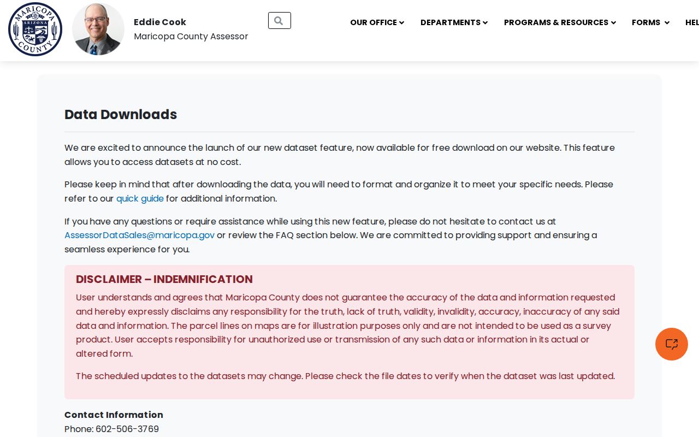Open the FORMS menu item
Image resolution: width=699 pixels, height=437 pixels.
coord(646,22)
